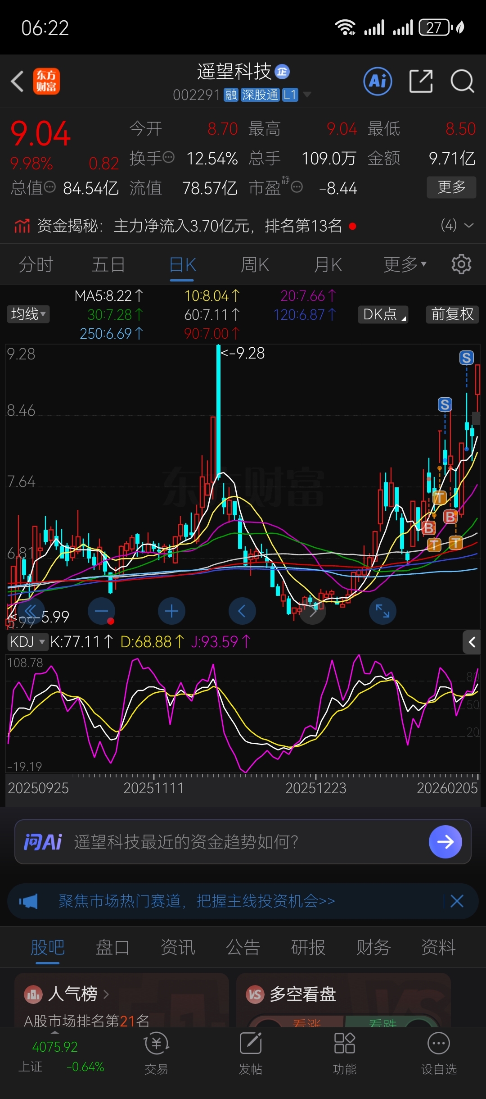Open the 东方财富 logo icon
Image resolution: width=486 pixels, height=1099 pixels.
(x=46, y=82)
